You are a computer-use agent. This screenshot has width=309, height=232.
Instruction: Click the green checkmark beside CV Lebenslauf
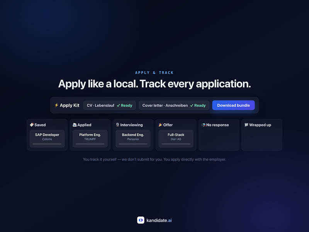118,106
